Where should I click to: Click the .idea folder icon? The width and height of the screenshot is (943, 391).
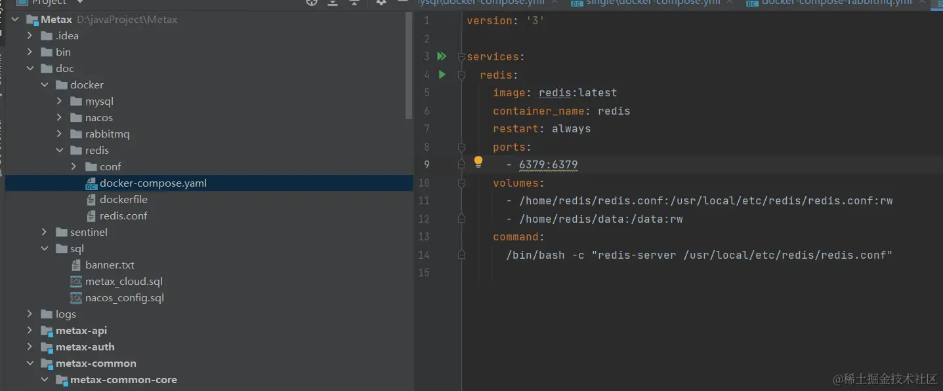pyautogui.click(x=47, y=36)
